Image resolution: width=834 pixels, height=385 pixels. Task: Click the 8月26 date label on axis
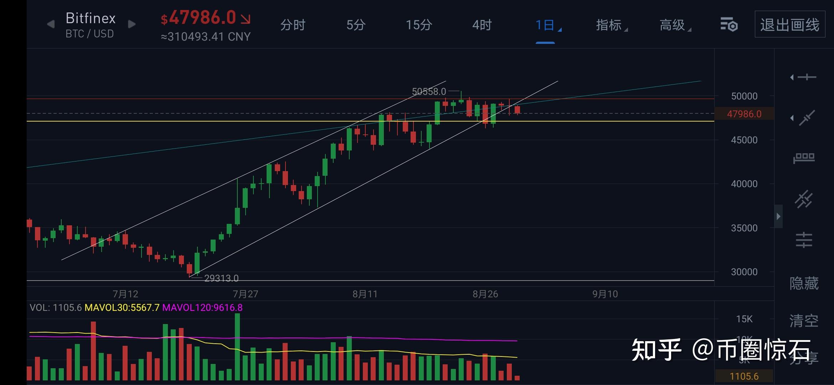tap(485, 294)
